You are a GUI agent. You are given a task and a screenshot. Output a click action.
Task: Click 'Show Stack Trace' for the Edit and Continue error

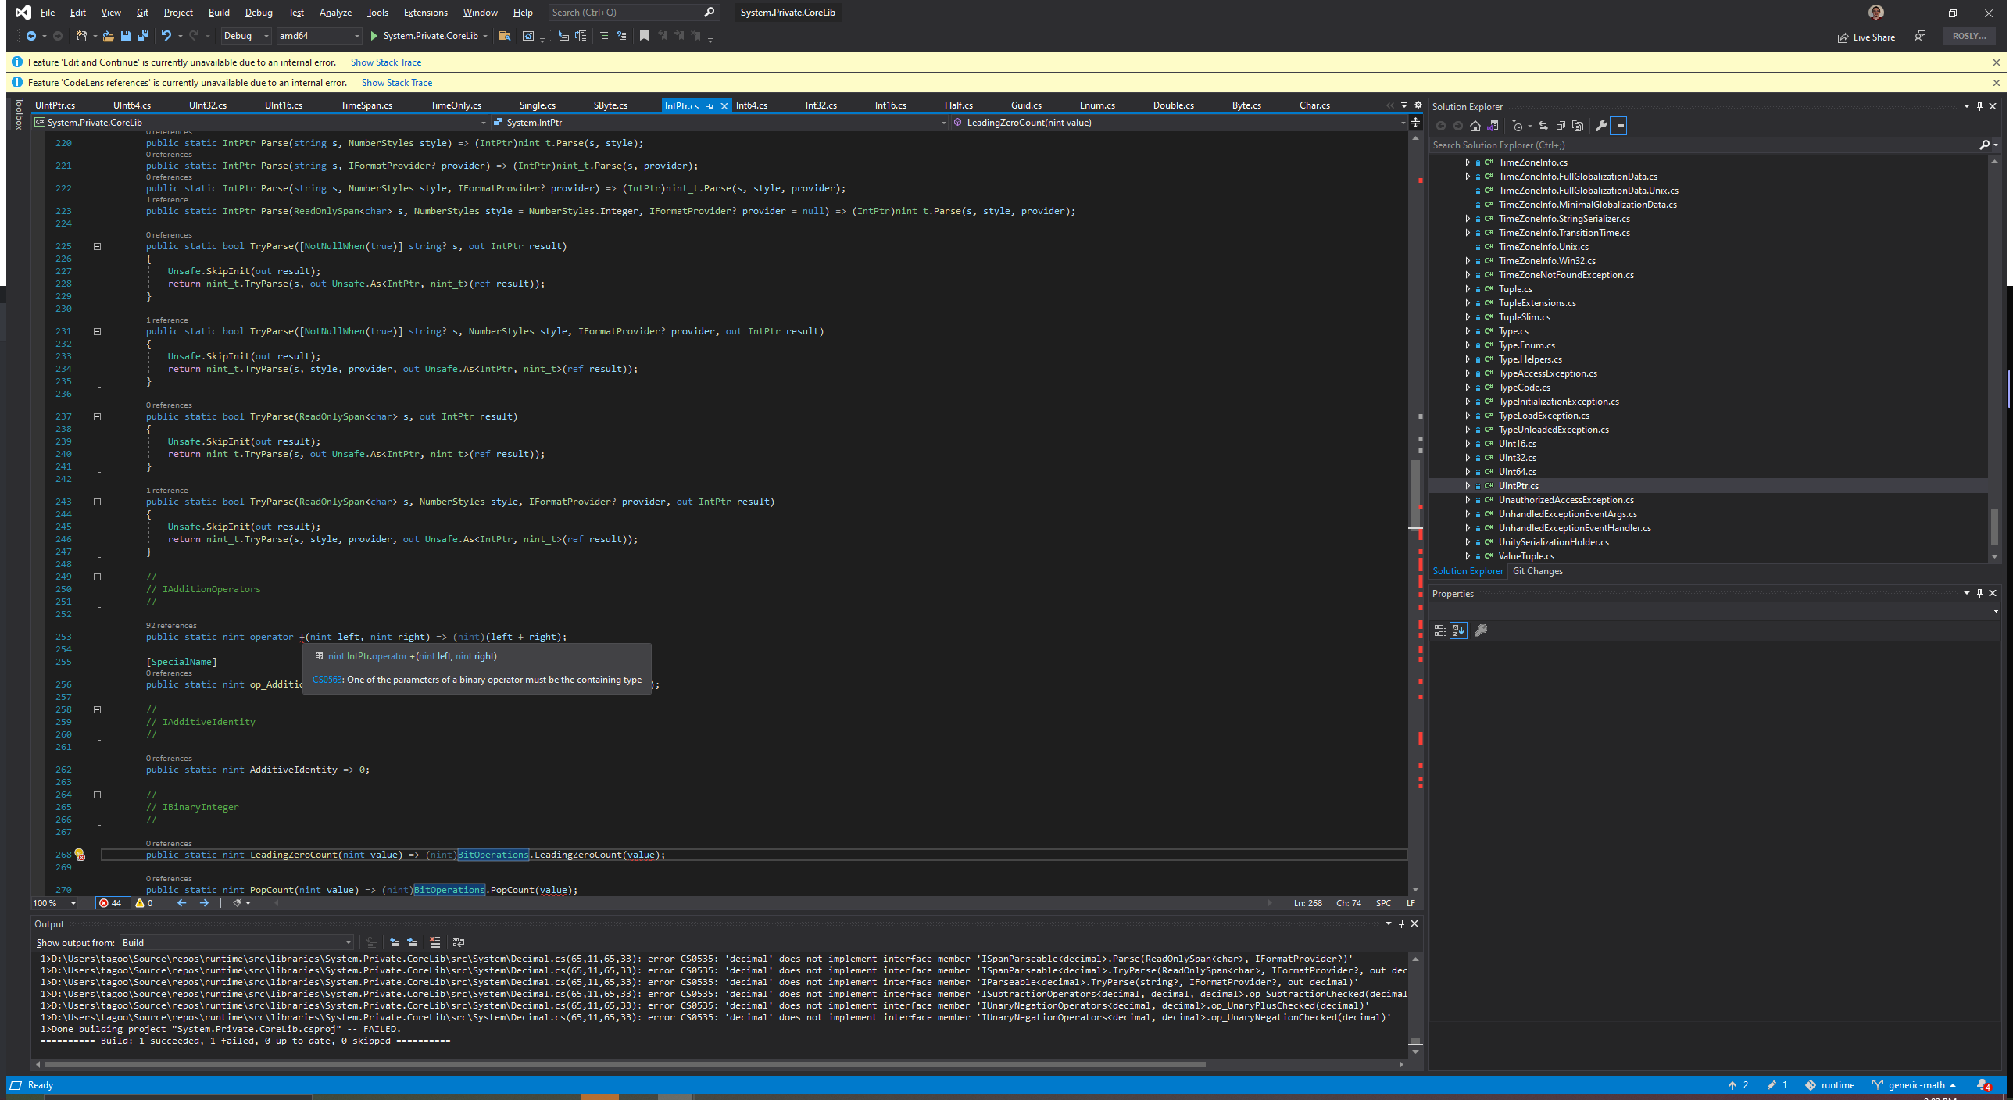click(x=386, y=62)
